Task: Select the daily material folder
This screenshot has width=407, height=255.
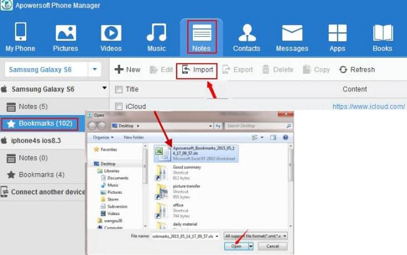Action: tap(177, 225)
